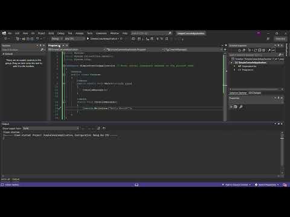Viewport: 290px width, 217px height.
Task: Focus the Search box in title bar
Action: [151, 33]
